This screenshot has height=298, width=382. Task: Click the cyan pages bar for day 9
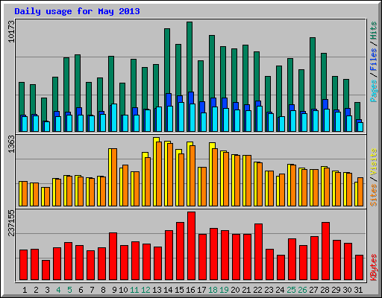coord(114,118)
